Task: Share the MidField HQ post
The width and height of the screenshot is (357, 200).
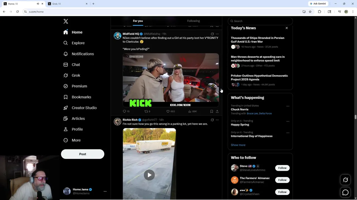Action: [x=217, y=111]
